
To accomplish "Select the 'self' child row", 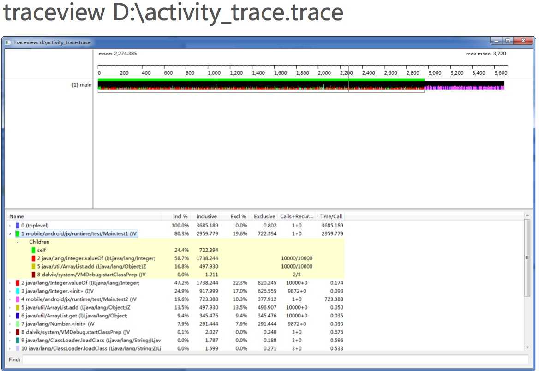I will click(x=175, y=250).
